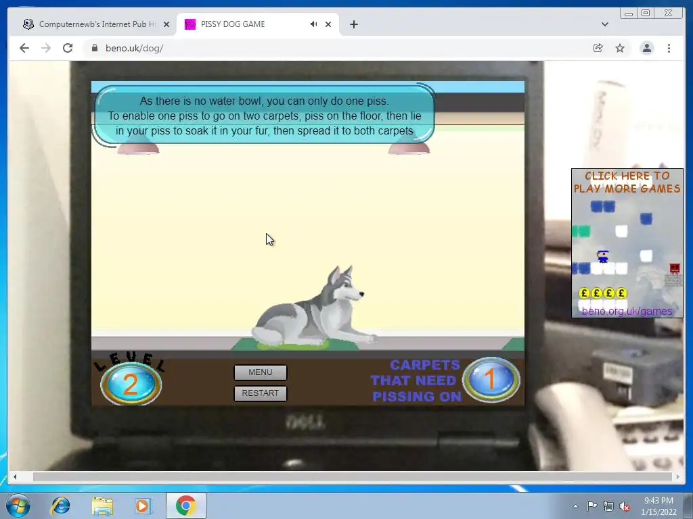Viewport: 693px width, 519px height.
Task: Bookmark this page with the star
Action: (620, 48)
